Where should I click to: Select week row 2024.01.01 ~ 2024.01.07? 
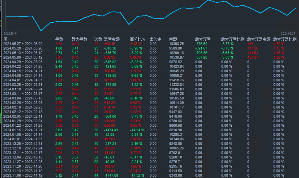[149, 139]
